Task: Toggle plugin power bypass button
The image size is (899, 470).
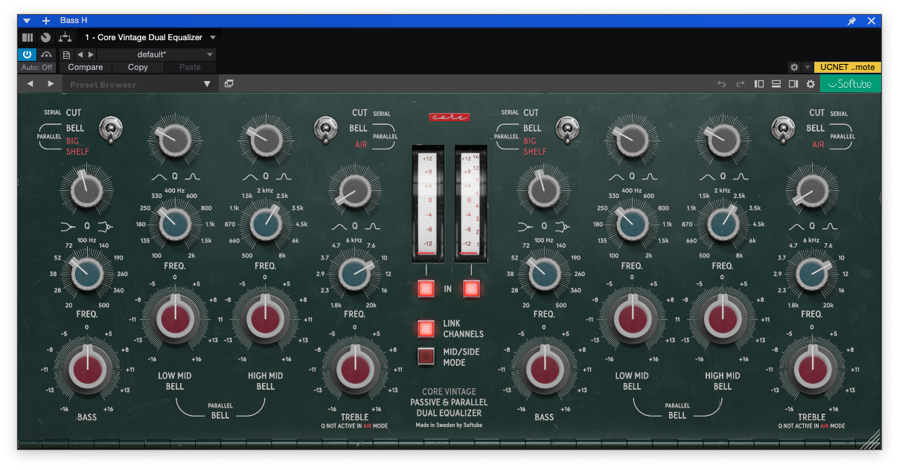Action: click(27, 54)
